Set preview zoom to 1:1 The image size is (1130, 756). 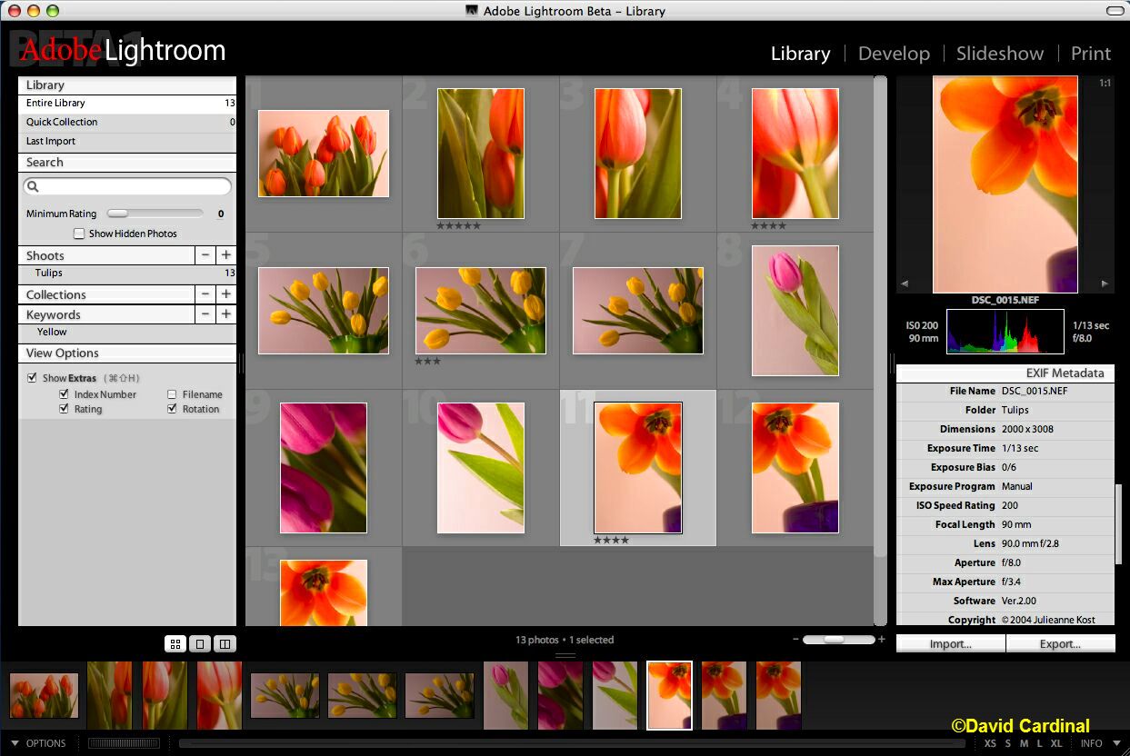tap(1105, 84)
